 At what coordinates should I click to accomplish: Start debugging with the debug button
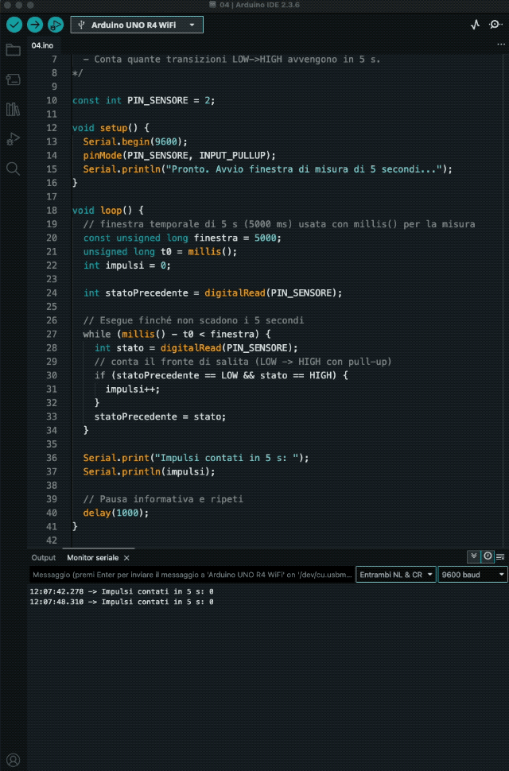click(56, 25)
